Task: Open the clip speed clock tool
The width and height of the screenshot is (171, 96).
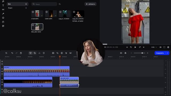Action: 62,53
